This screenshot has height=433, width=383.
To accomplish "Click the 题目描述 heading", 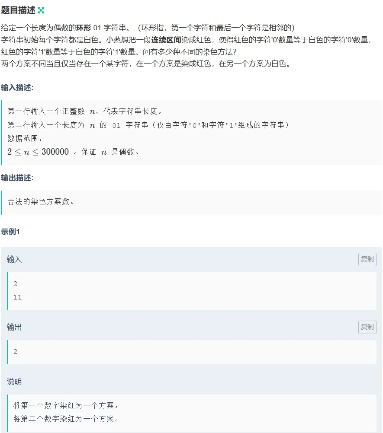I will tap(18, 10).
